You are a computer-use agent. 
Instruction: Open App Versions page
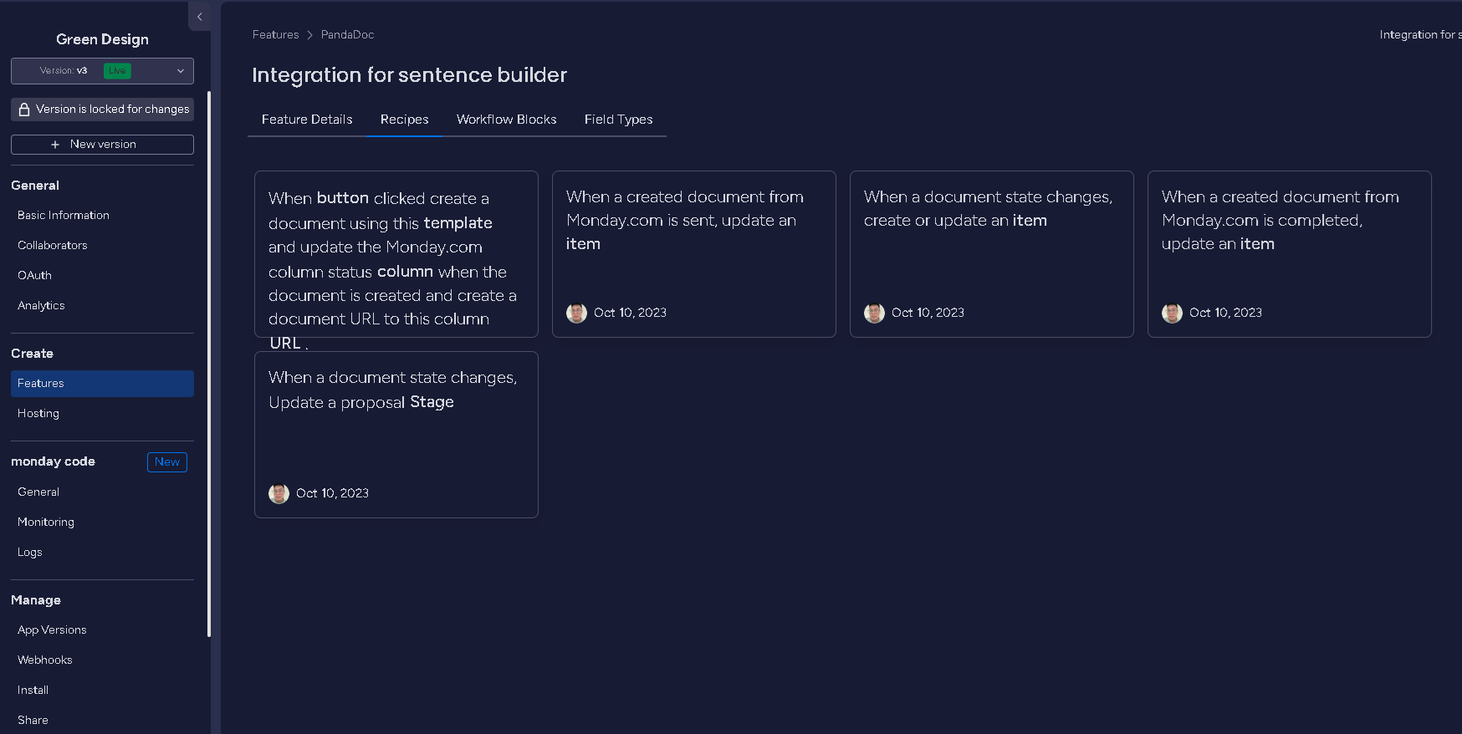pyautogui.click(x=52, y=630)
